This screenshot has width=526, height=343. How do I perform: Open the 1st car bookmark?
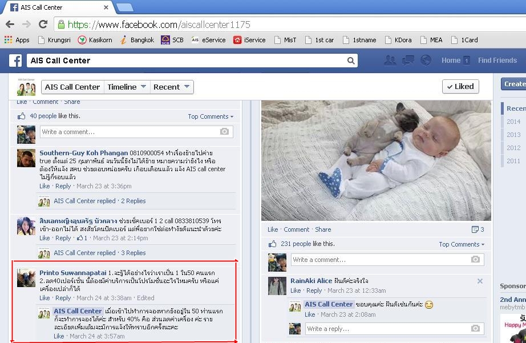click(319, 40)
